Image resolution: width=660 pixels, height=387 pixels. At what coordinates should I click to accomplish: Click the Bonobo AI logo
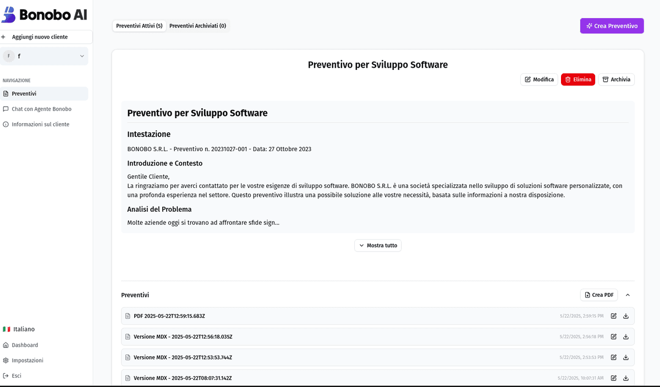tap(45, 15)
